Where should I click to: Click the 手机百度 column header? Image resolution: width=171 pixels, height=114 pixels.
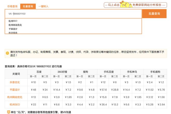pyautogui.click(x=109, y=72)
